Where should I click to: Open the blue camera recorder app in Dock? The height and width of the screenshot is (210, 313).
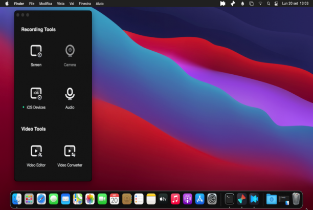[254, 199]
